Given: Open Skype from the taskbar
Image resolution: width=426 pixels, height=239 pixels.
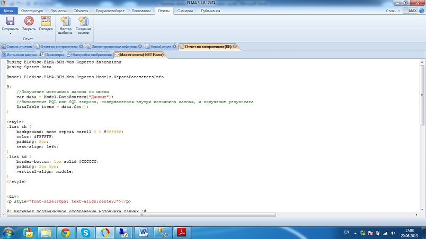Looking at the screenshot, I should click(x=85, y=232).
